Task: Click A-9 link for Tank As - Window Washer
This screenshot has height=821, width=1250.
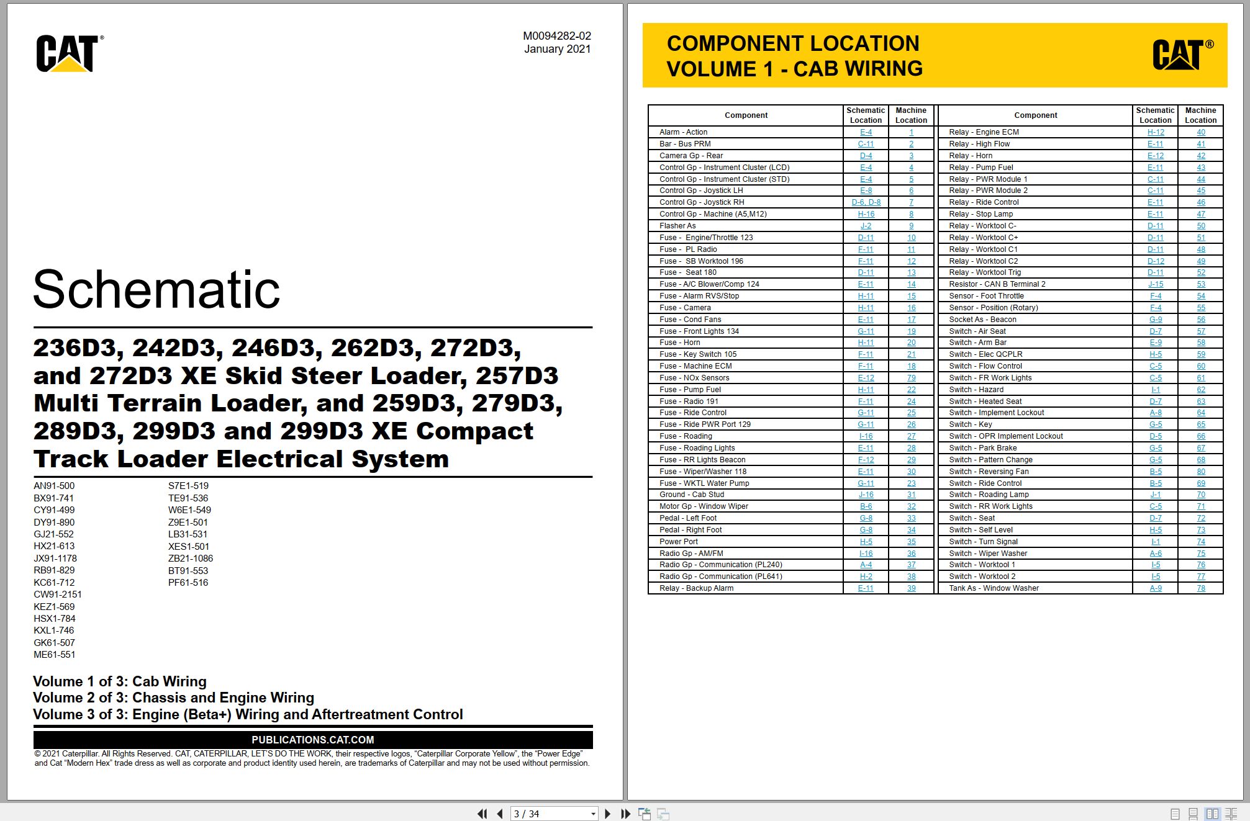Action: point(1155,588)
